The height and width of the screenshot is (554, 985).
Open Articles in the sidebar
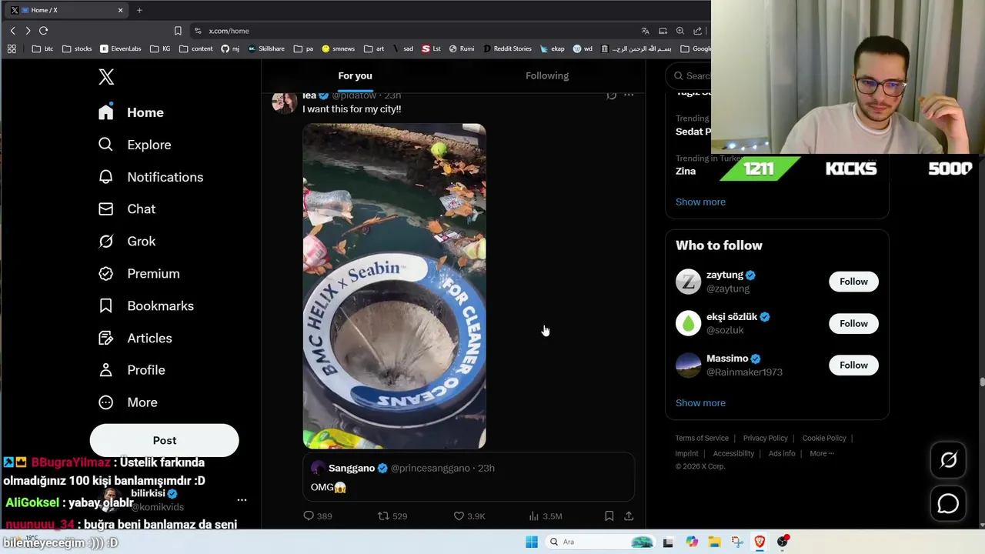click(135, 339)
